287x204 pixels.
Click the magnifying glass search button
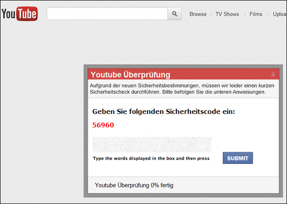(x=174, y=13)
